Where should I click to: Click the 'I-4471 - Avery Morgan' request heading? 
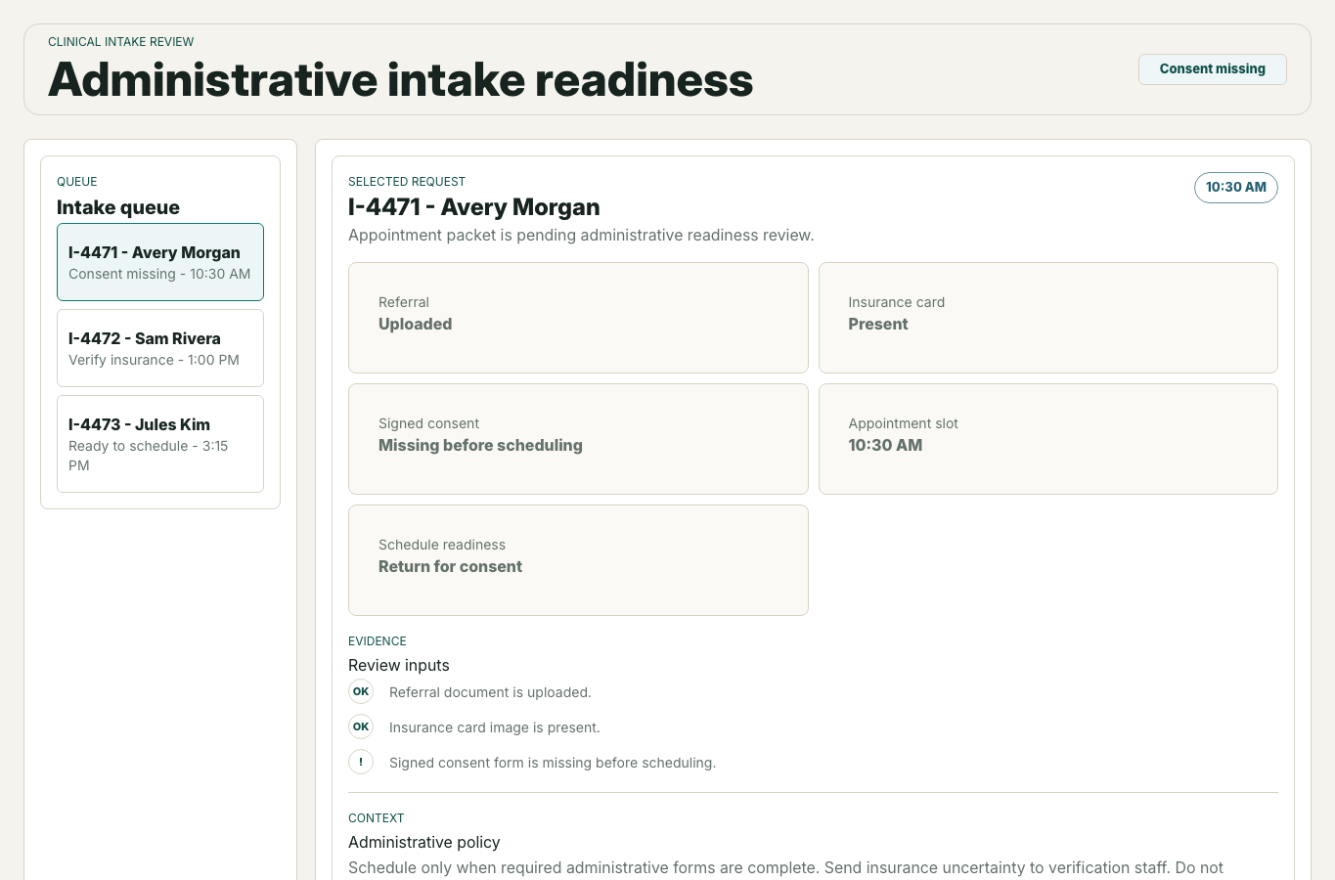(474, 207)
